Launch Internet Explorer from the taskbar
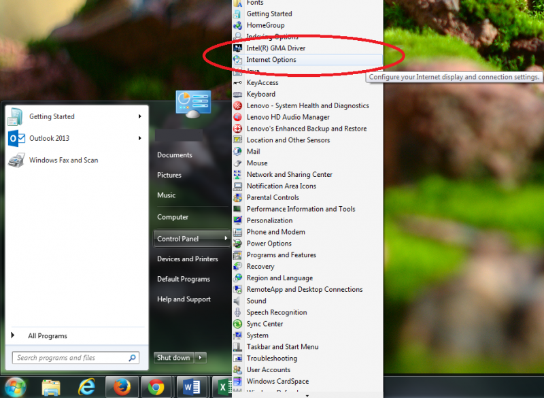Image resolution: width=544 pixels, height=398 pixels. [86, 387]
